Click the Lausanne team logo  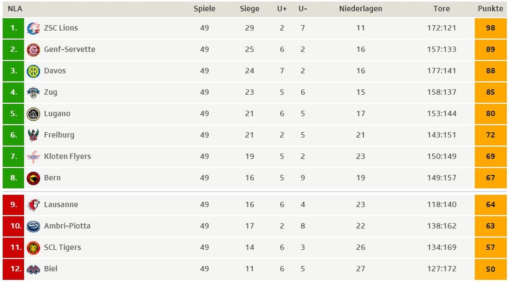33,205
